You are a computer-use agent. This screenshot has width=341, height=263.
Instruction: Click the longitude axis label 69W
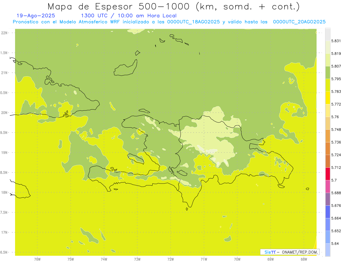pos(271,259)
